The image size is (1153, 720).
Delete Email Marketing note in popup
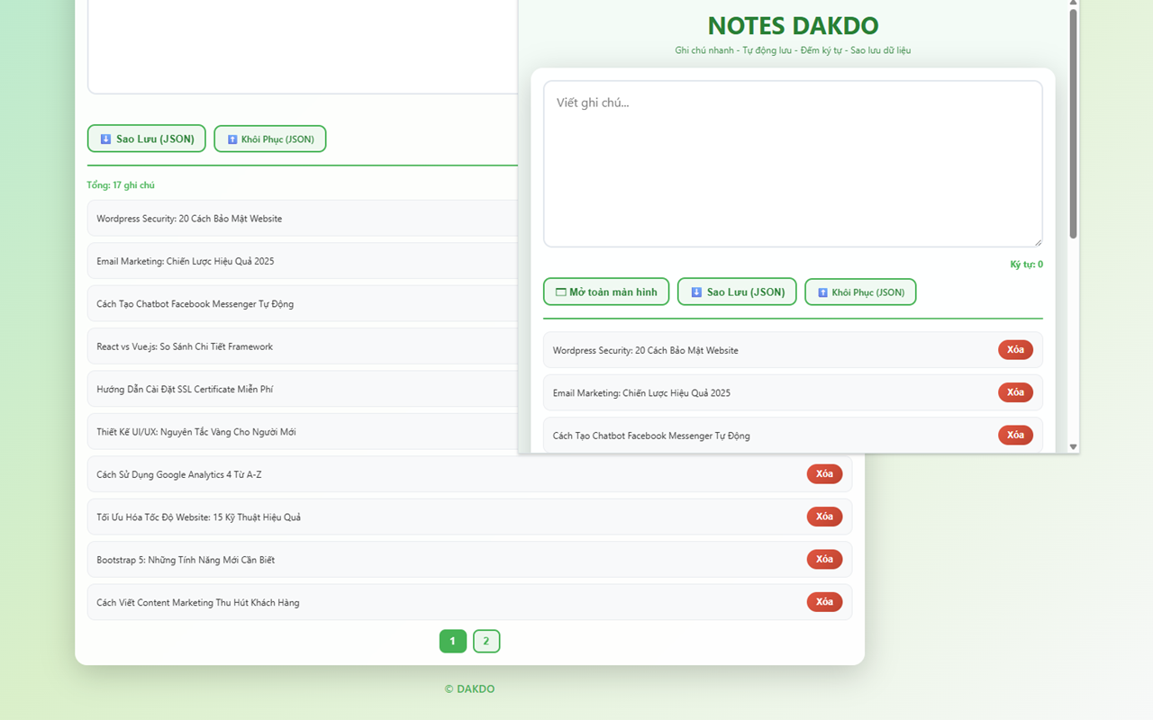coord(1015,392)
